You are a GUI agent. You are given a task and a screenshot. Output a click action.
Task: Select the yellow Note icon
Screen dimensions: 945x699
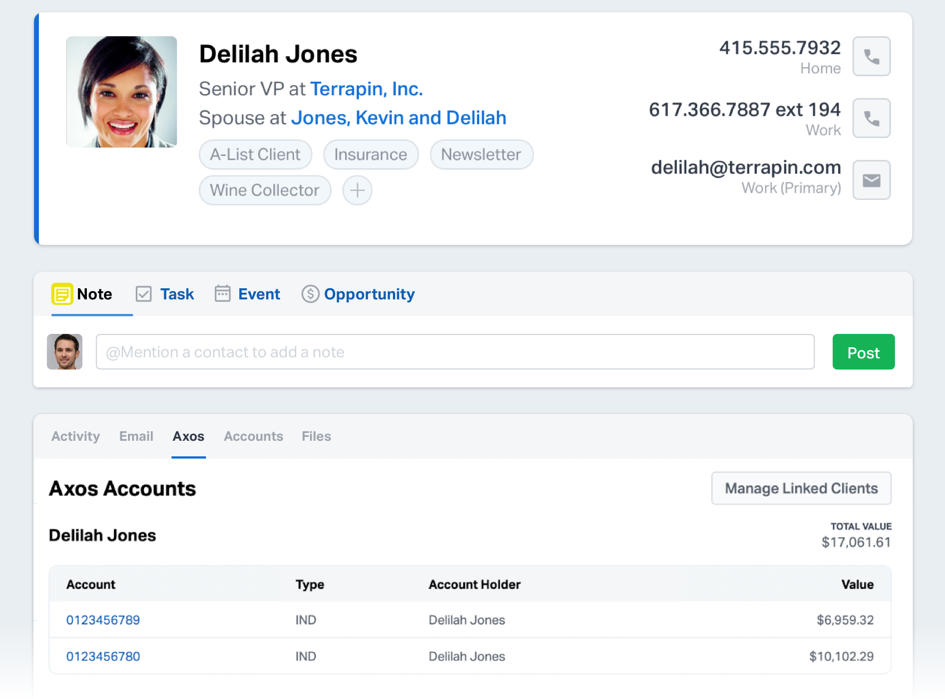click(62, 294)
